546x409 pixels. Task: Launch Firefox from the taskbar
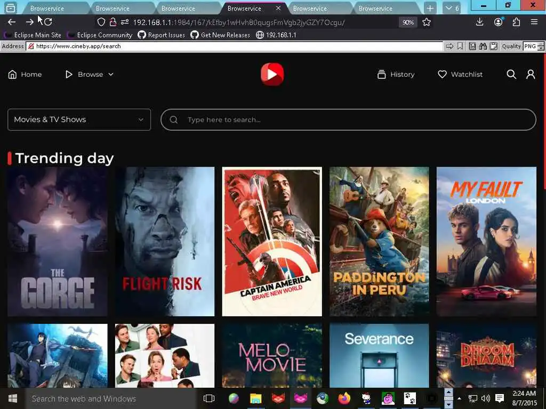[344, 398]
